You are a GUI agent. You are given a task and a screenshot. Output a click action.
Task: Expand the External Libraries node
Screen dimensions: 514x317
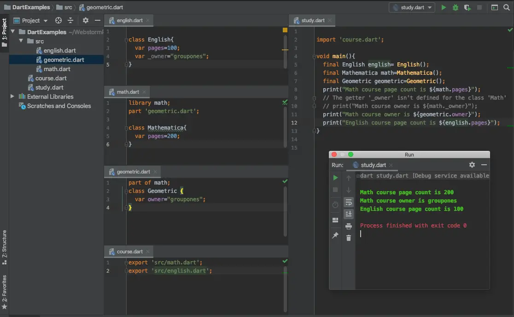(12, 96)
